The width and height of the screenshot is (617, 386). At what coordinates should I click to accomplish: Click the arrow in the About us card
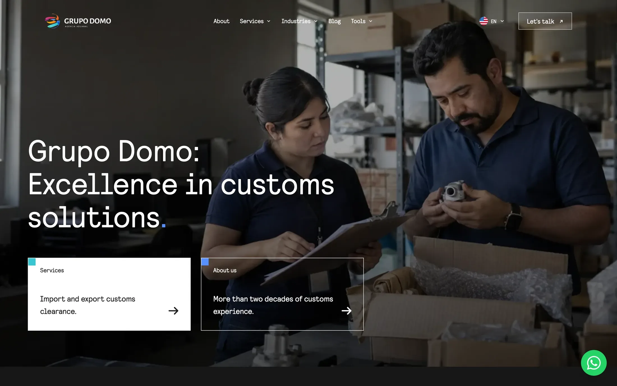click(346, 311)
